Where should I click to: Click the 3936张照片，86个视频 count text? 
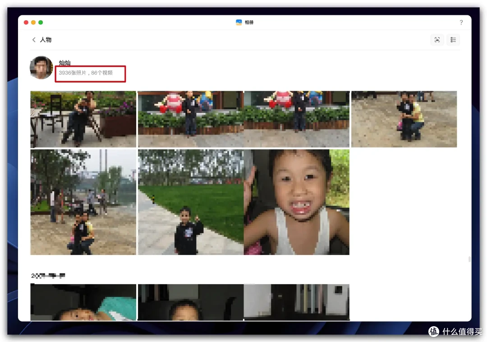click(86, 73)
